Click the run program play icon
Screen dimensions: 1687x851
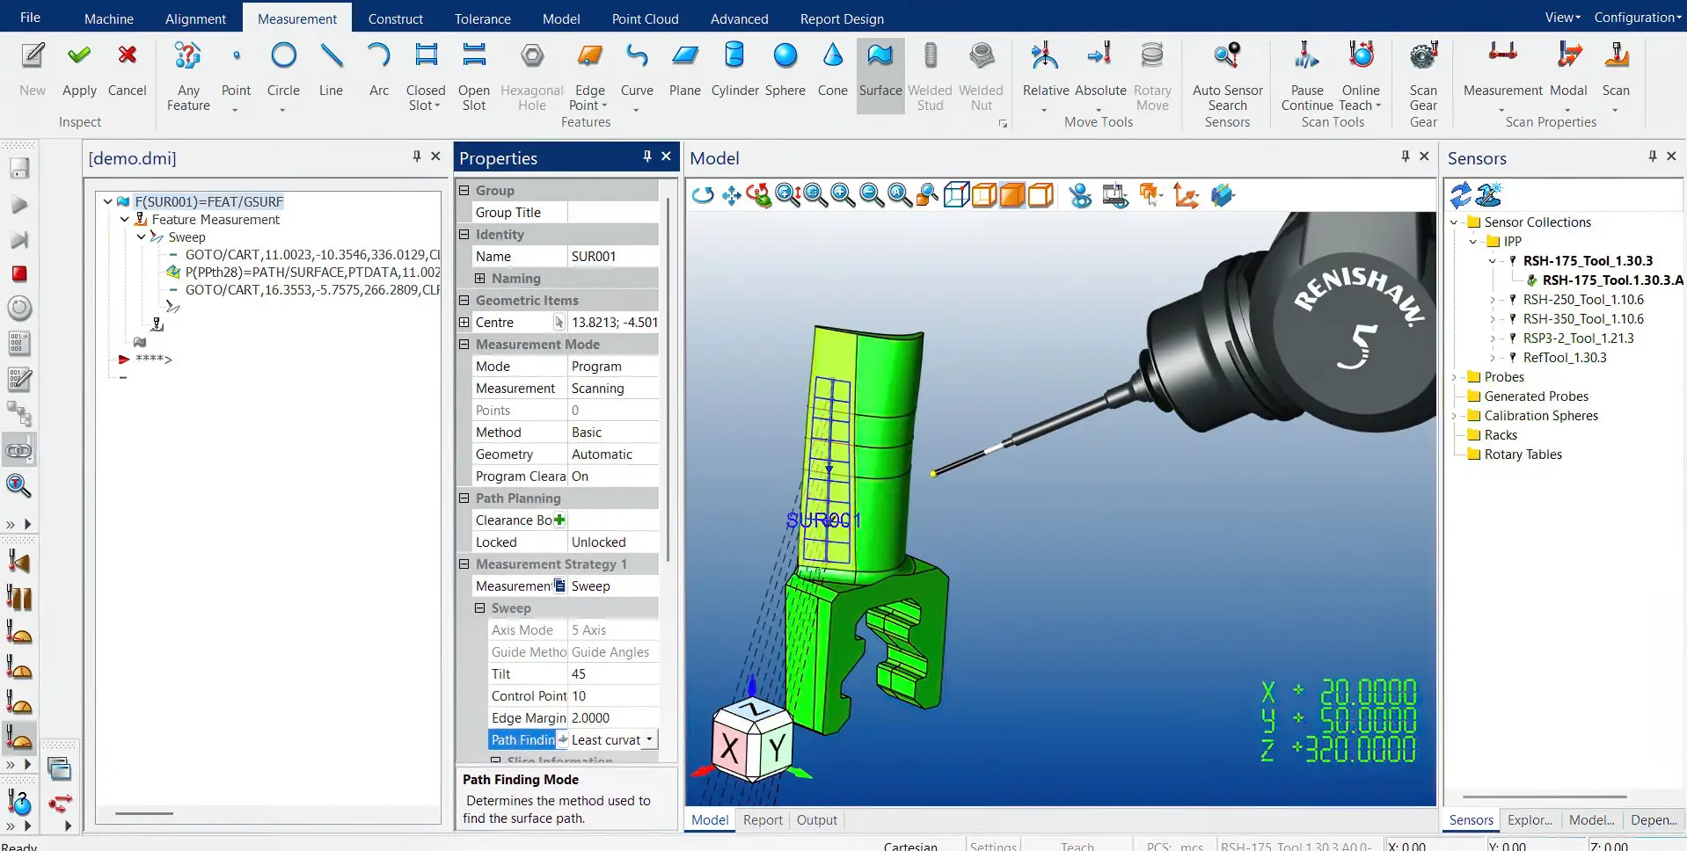coord(19,205)
